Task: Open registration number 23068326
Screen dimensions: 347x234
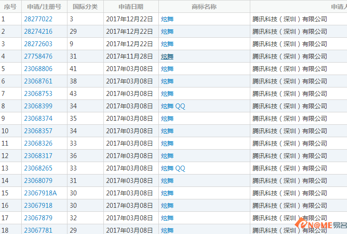Action: tap(38, 143)
